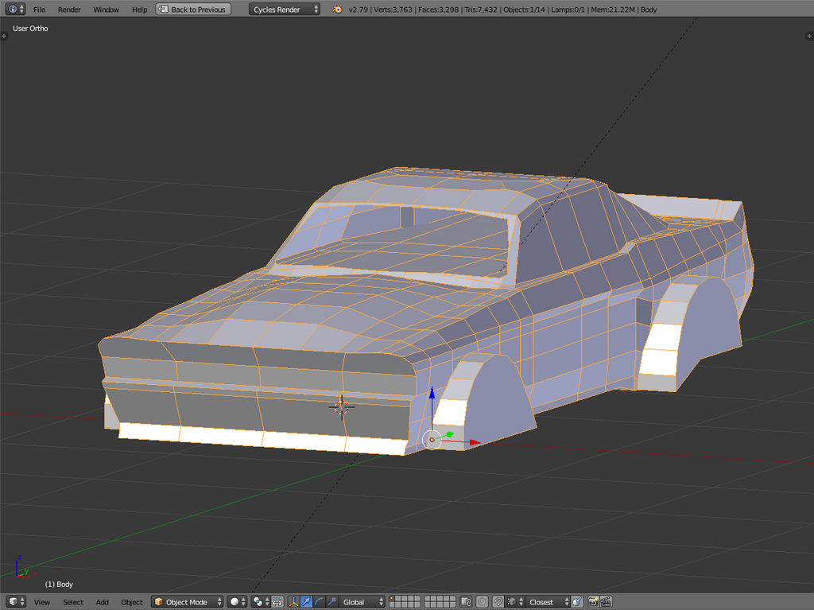Toggle the 3D manipulator widget display
Image resolution: width=814 pixels, height=610 pixels.
point(293,602)
